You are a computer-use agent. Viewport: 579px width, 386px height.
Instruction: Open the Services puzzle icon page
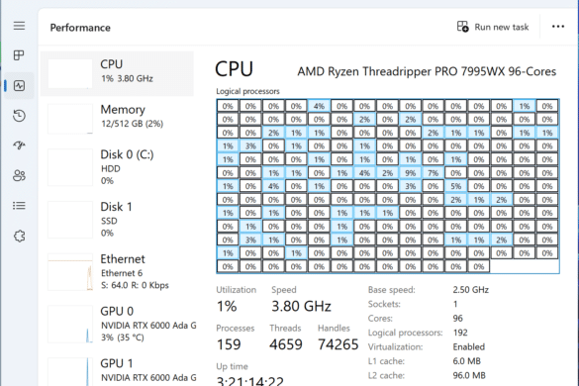[19, 236]
